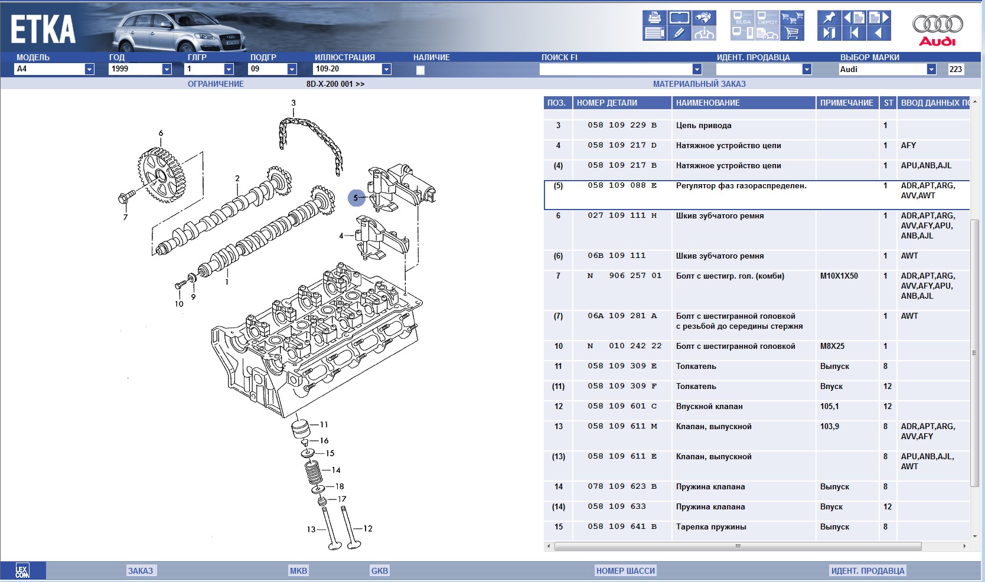
Task: Go to next page with right-arrow document icon
Action: tap(879, 18)
